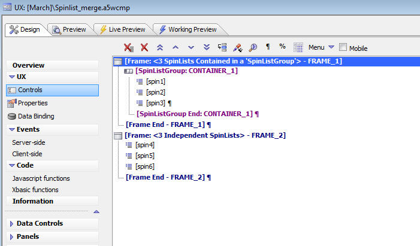Open the Menu dropdown in toolbar
This screenshot has width=420, height=246.
point(321,47)
